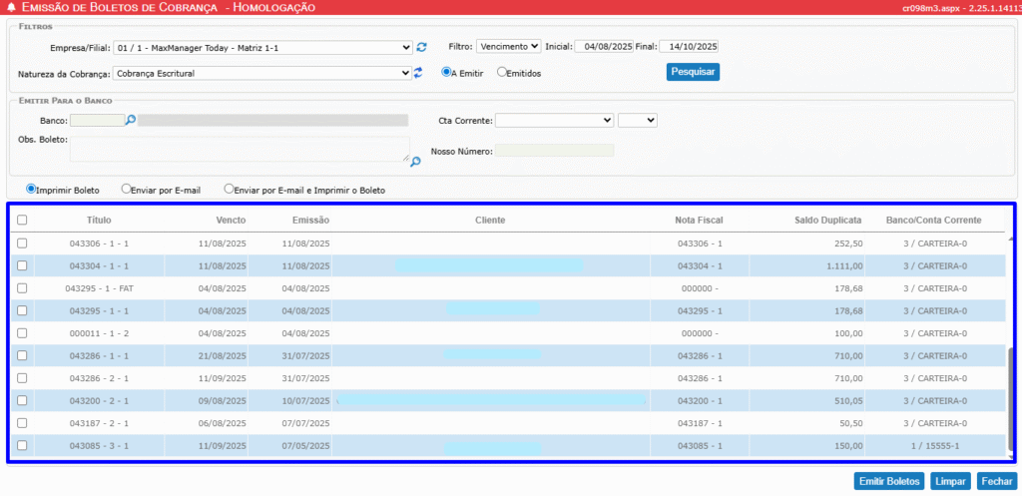Open the Cta Corrente dropdown

(554, 121)
